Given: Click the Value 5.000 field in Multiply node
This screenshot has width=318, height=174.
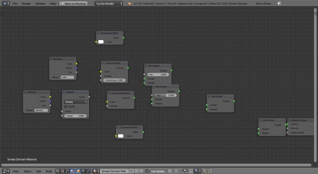Looking at the screenshot, I should coord(76,116).
